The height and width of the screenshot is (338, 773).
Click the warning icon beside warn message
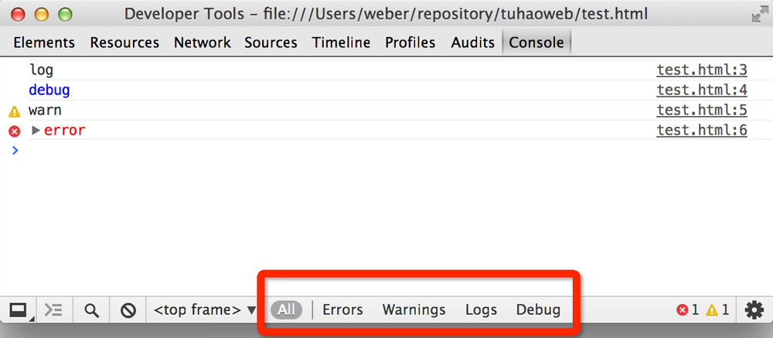tap(14, 111)
